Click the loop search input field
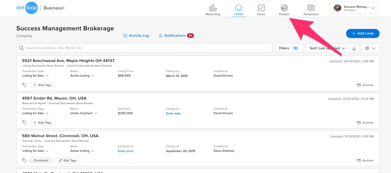 pyautogui.click(x=144, y=48)
